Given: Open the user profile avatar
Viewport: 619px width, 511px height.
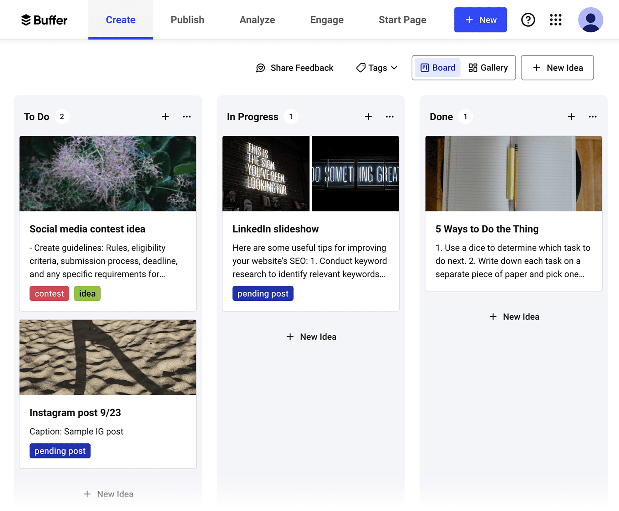Looking at the screenshot, I should (591, 20).
